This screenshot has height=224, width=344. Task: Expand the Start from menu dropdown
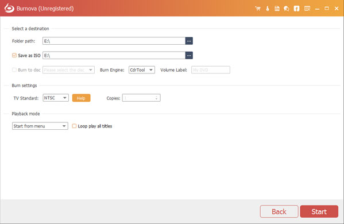point(40,126)
